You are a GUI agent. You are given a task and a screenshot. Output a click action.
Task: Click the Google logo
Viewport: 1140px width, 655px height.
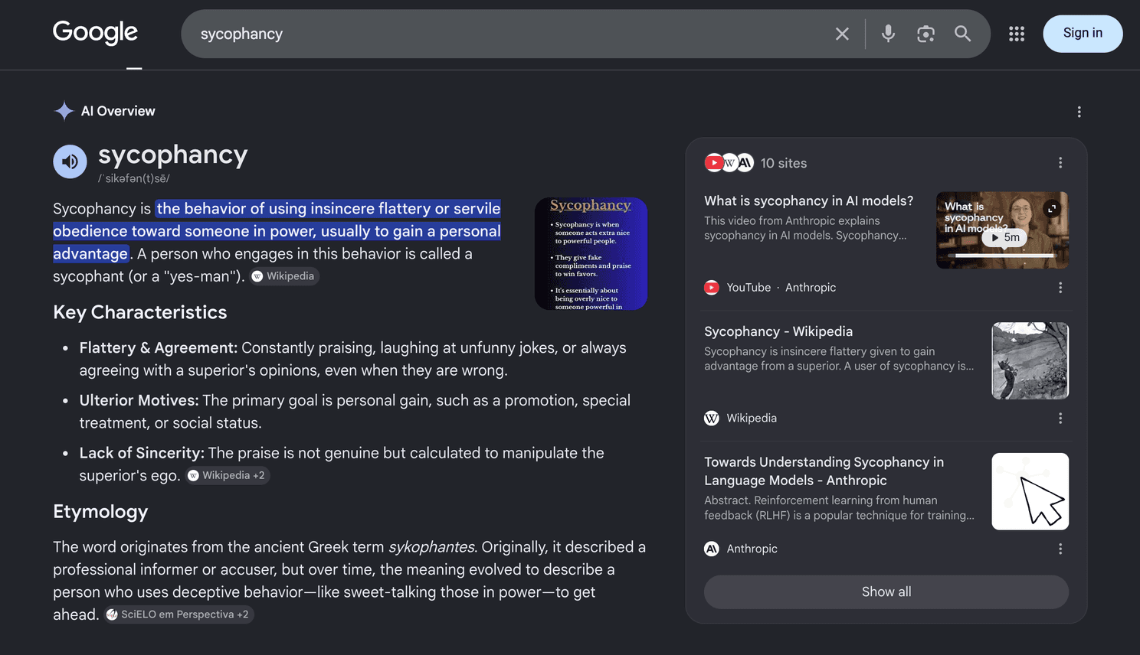95,33
